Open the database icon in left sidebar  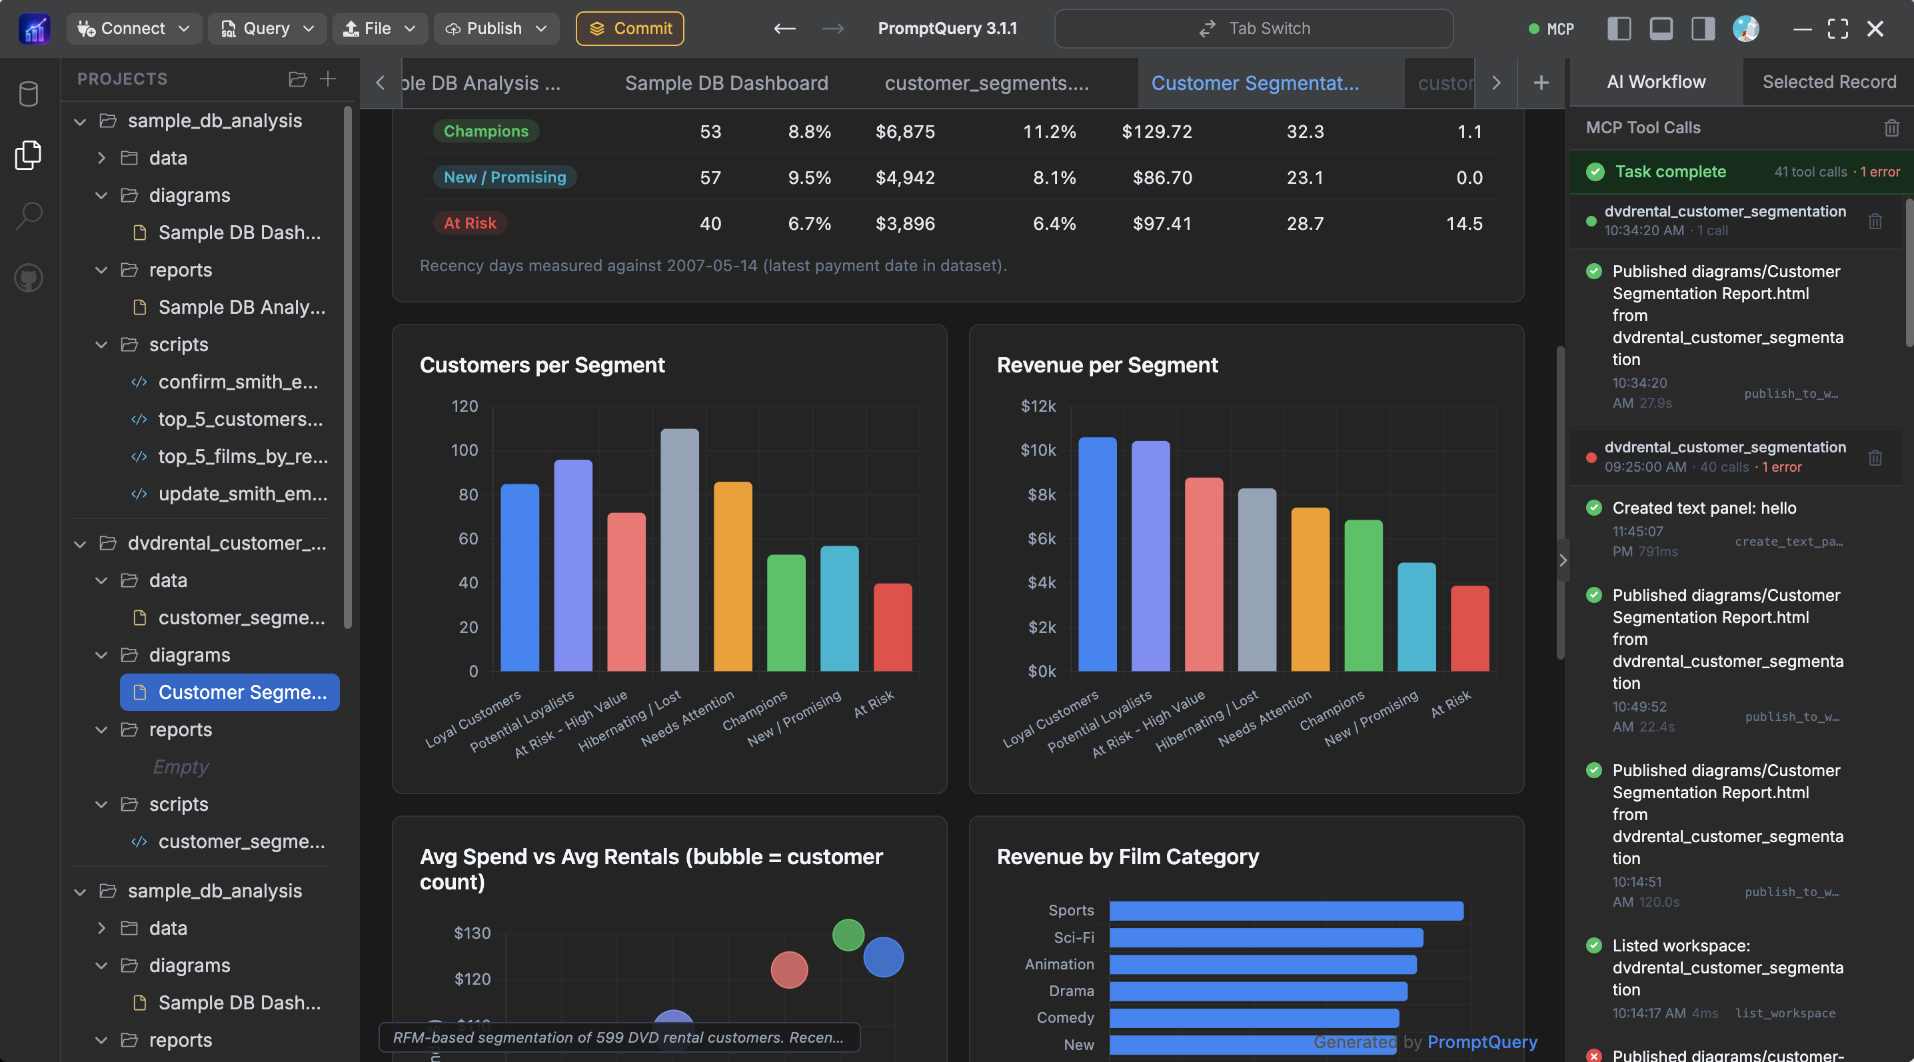[x=28, y=93]
